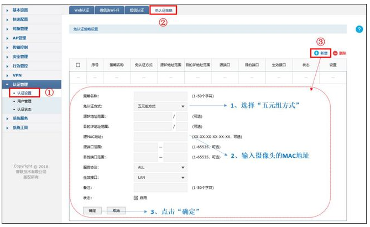Viewport: 370px width, 227px height.
Task: Toggle the 启用 status checkbox
Action: 136,198
